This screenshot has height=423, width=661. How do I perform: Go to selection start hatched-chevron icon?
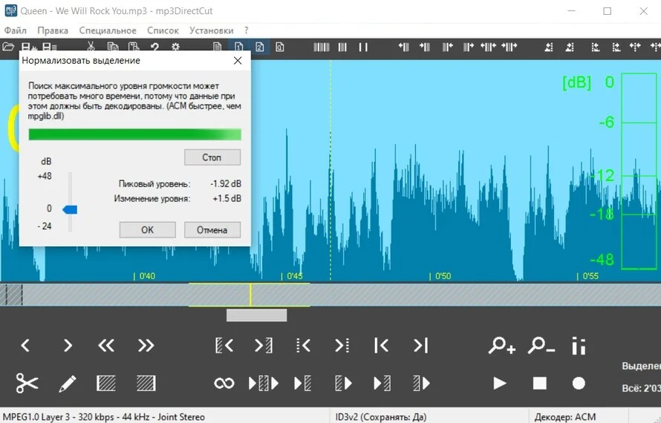(x=224, y=346)
